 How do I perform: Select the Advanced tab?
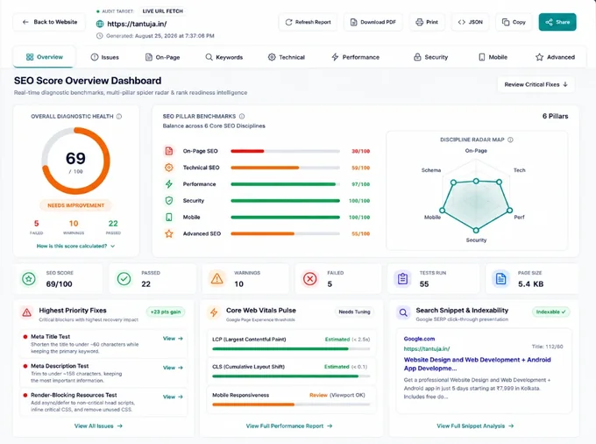(x=556, y=57)
